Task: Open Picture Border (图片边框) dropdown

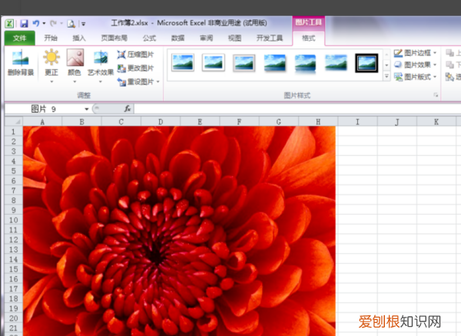Action: tap(415, 53)
